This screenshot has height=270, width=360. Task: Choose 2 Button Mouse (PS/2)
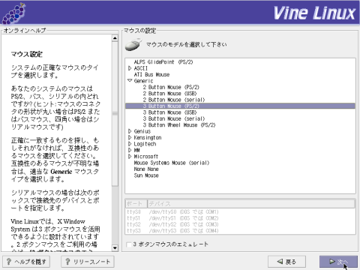pos(171,87)
